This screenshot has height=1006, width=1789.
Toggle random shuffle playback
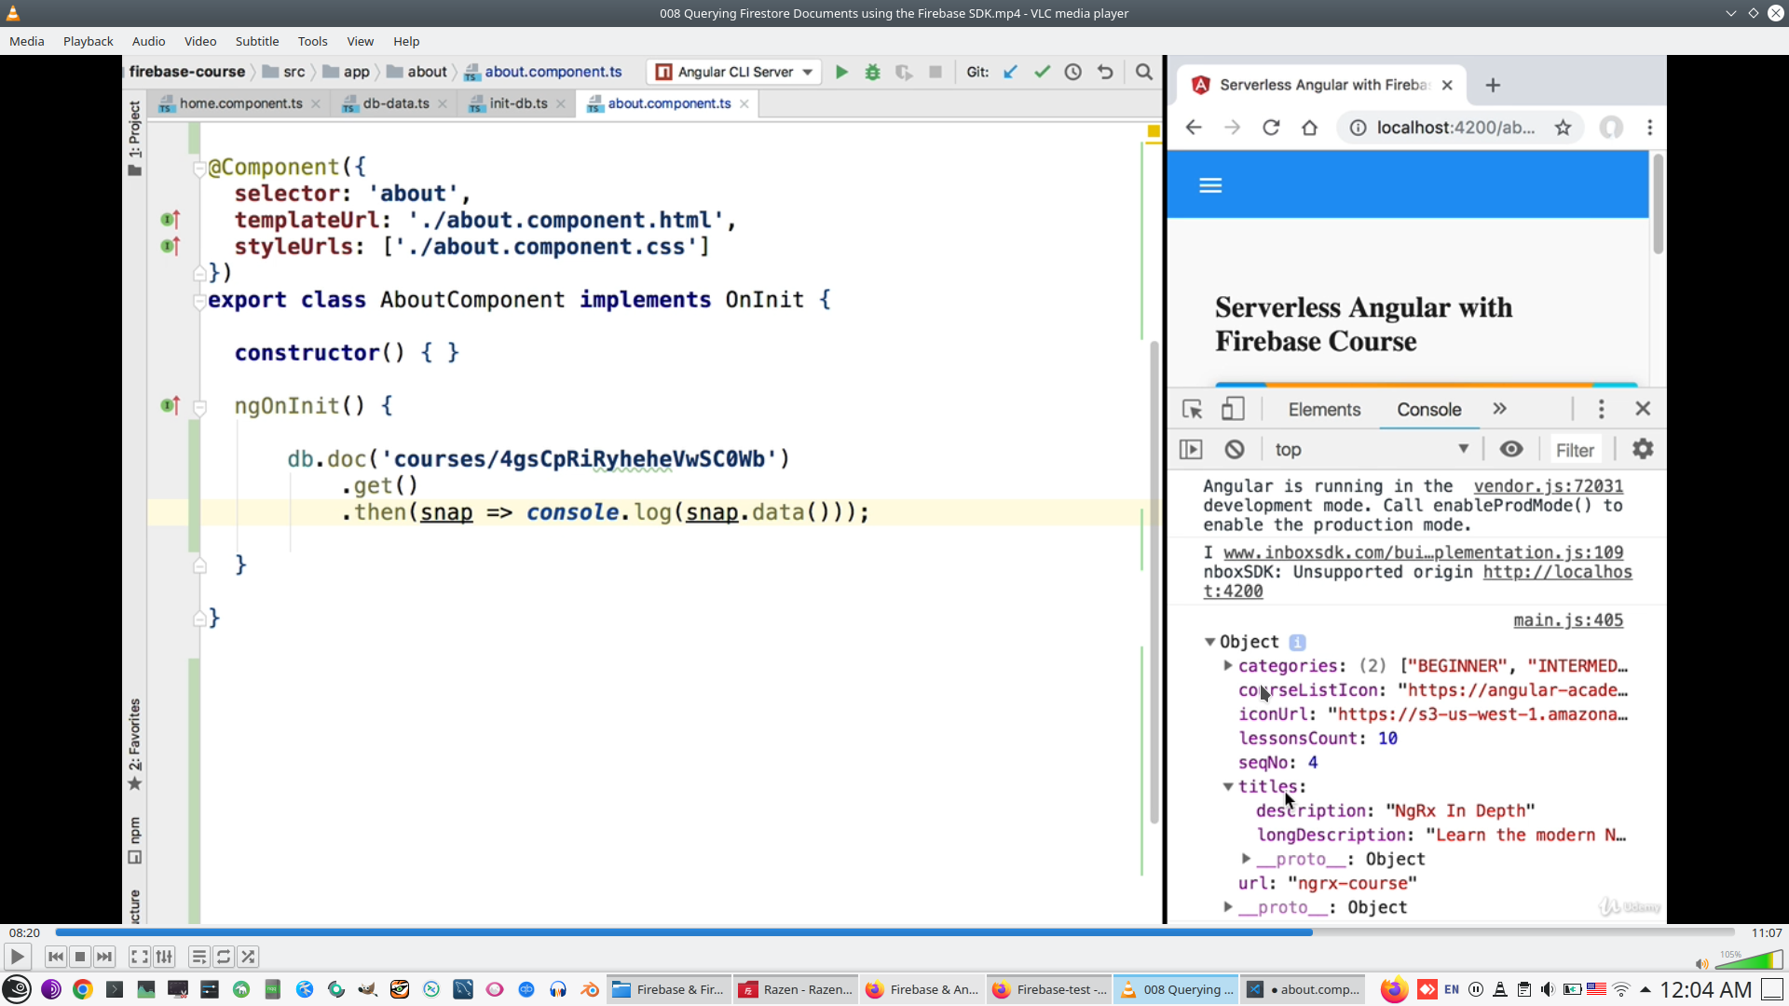(248, 957)
